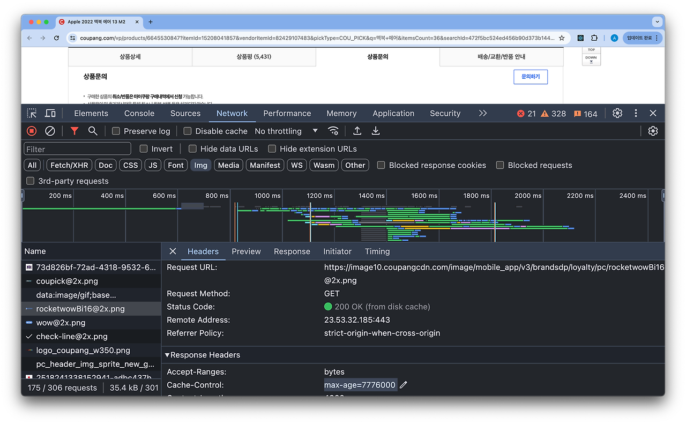Screen dimensions: 686x424
Task: Import HAR file with upload icon
Action: [x=357, y=131]
